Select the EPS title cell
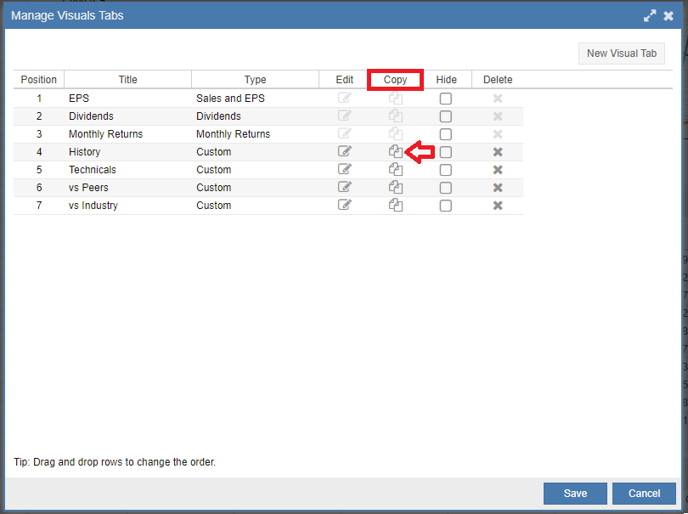688x514 pixels. pyautogui.click(x=127, y=99)
